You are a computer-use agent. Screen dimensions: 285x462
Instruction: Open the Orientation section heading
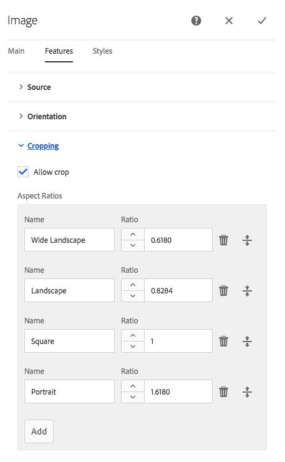pos(47,117)
